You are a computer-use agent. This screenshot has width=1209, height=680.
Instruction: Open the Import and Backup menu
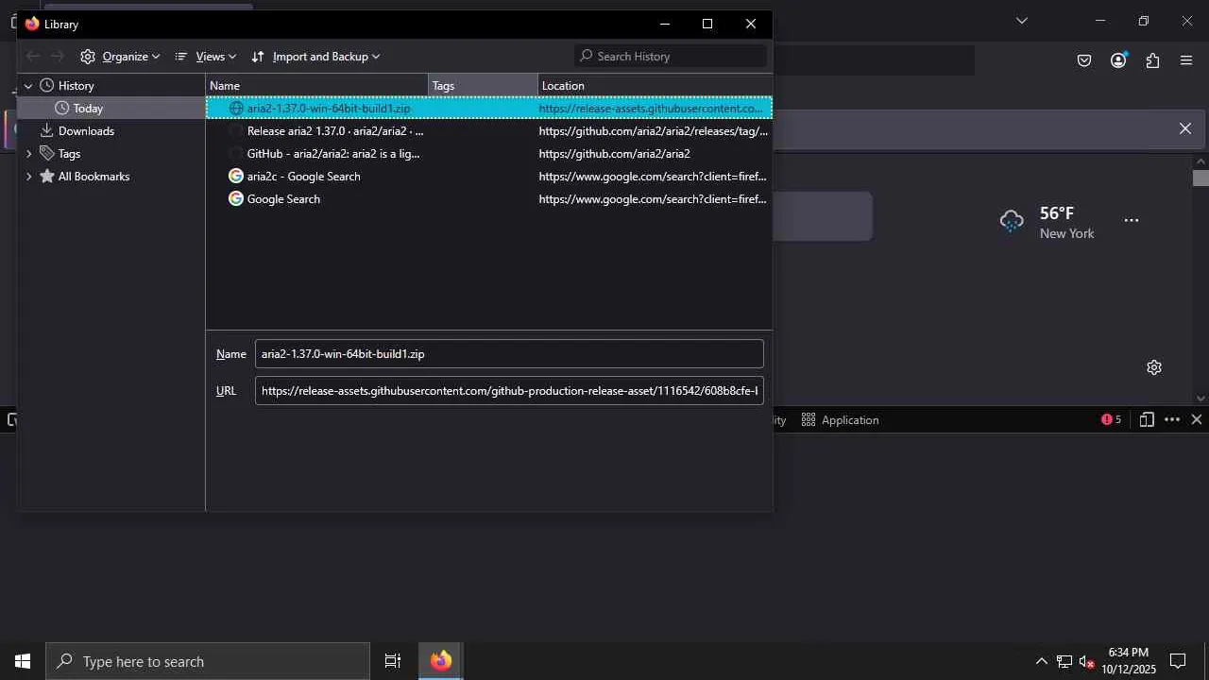[x=315, y=57]
